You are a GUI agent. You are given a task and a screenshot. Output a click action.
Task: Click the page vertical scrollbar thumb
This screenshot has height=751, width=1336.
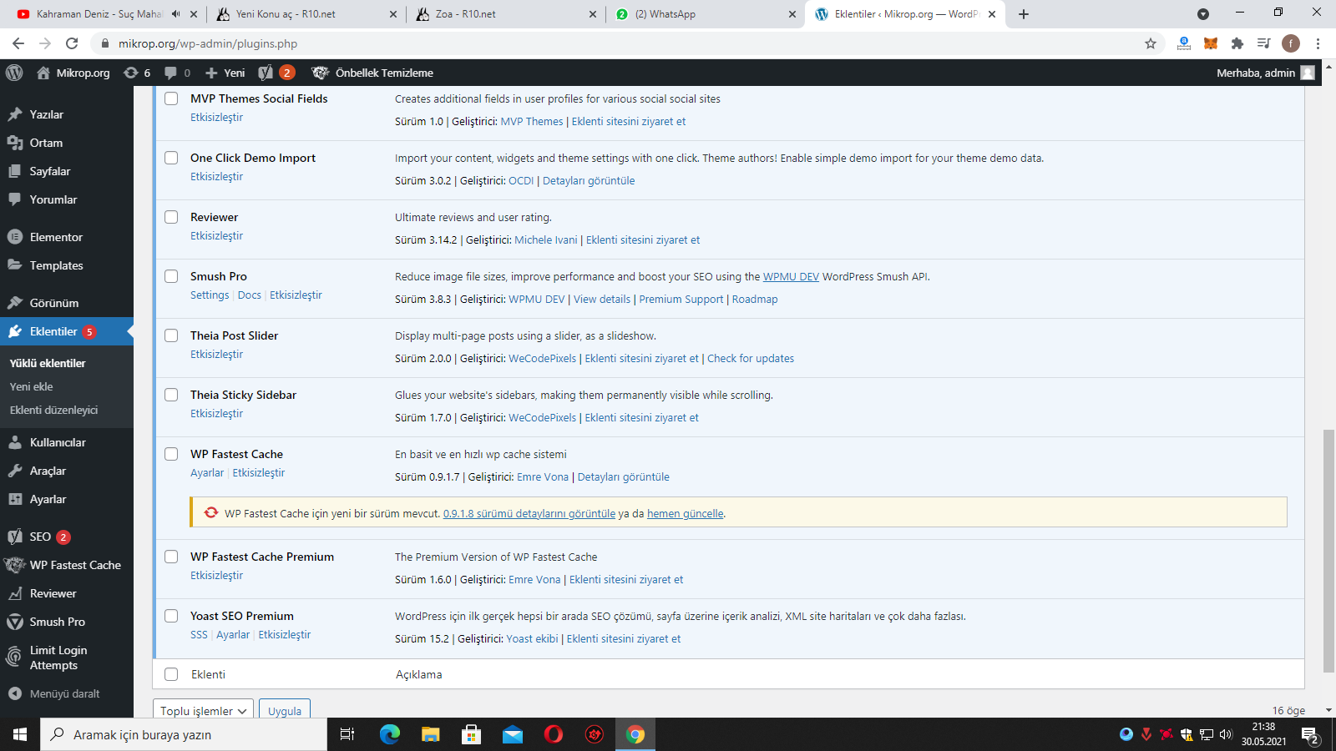pyautogui.click(x=1328, y=551)
